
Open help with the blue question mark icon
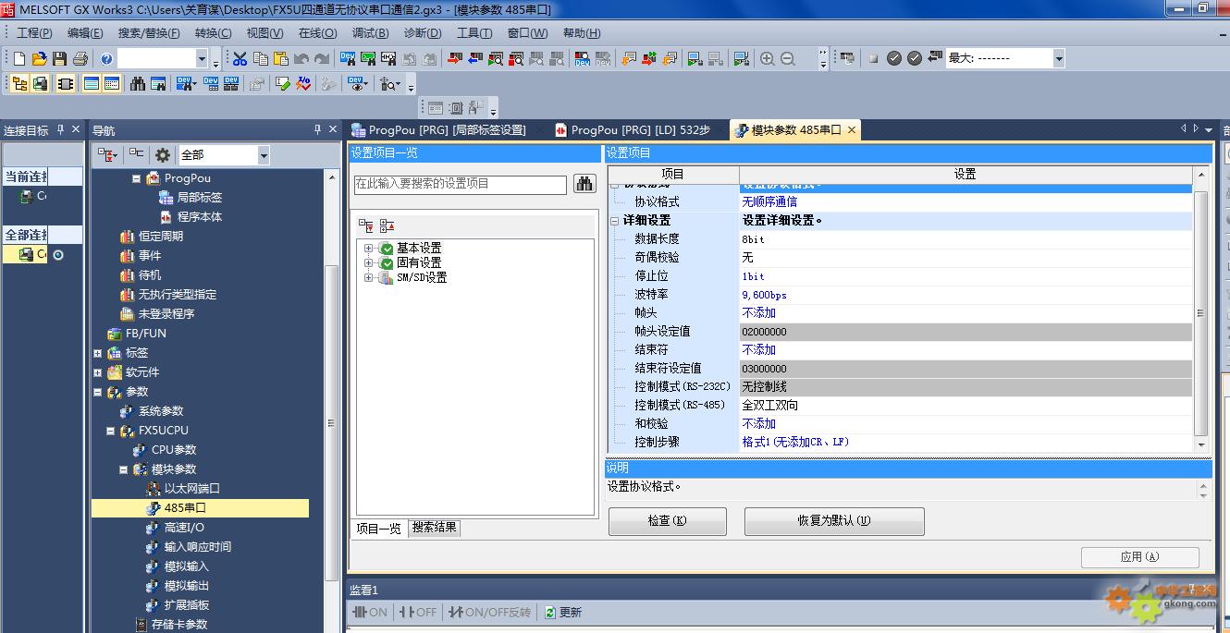click(106, 58)
